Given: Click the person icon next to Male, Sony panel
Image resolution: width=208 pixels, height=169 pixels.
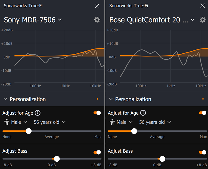Looking at the screenshot, I should [x=7, y=122].
